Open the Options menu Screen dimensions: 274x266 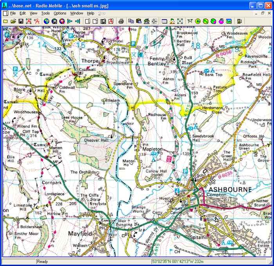click(x=60, y=13)
